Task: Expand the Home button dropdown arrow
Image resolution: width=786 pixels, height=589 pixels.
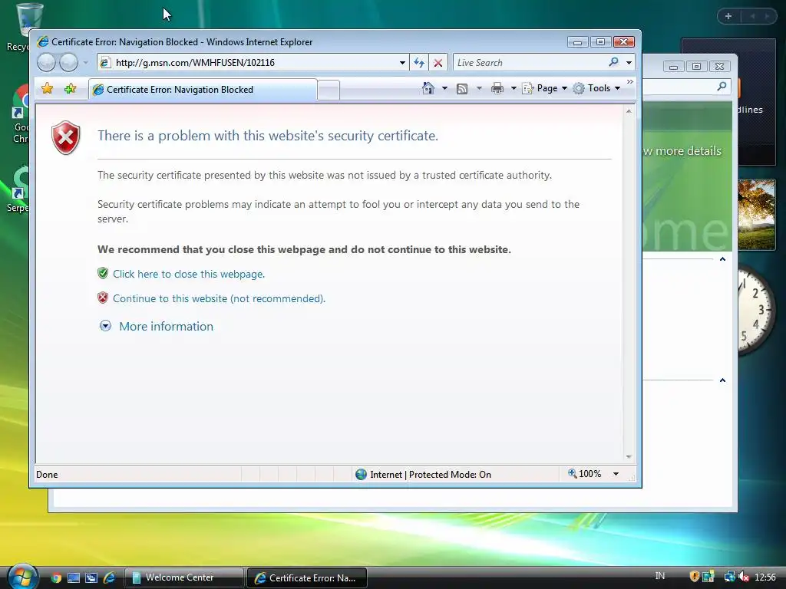Action: (444, 89)
